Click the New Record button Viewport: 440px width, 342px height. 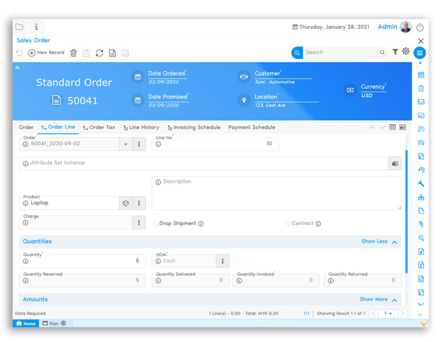46,53
